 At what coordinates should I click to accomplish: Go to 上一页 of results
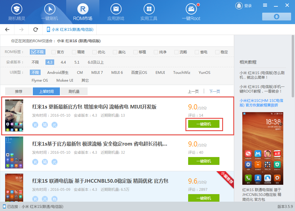[x=193, y=92]
